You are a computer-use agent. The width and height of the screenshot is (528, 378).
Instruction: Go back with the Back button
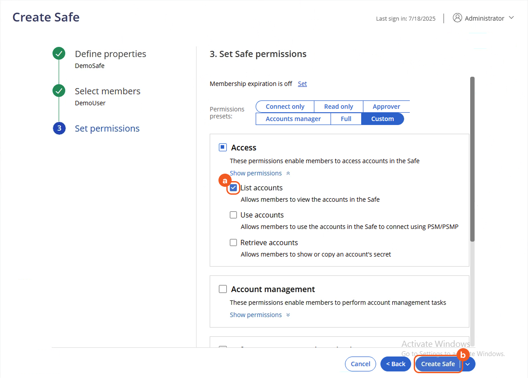pyautogui.click(x=395, y=364)
